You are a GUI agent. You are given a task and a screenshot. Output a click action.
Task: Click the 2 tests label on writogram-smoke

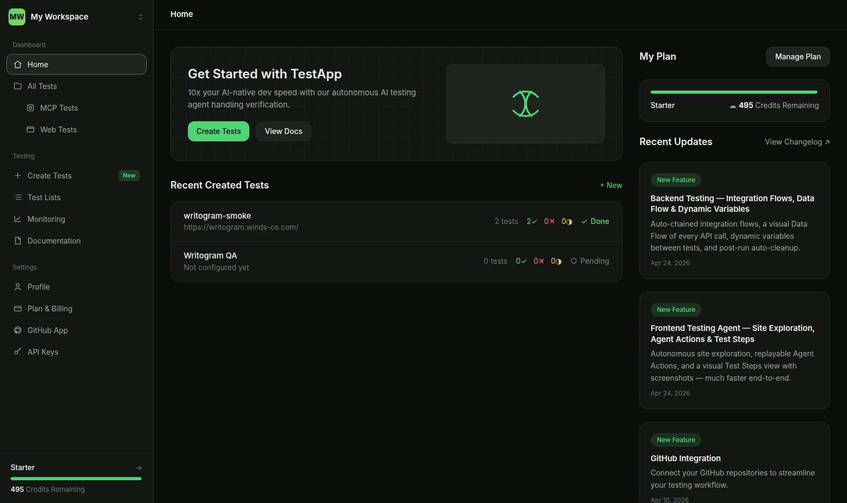[x=506, y=221]
